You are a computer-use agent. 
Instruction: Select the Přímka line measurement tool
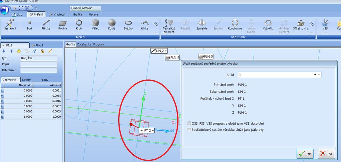pyautogui.click(x=46, y=24)
